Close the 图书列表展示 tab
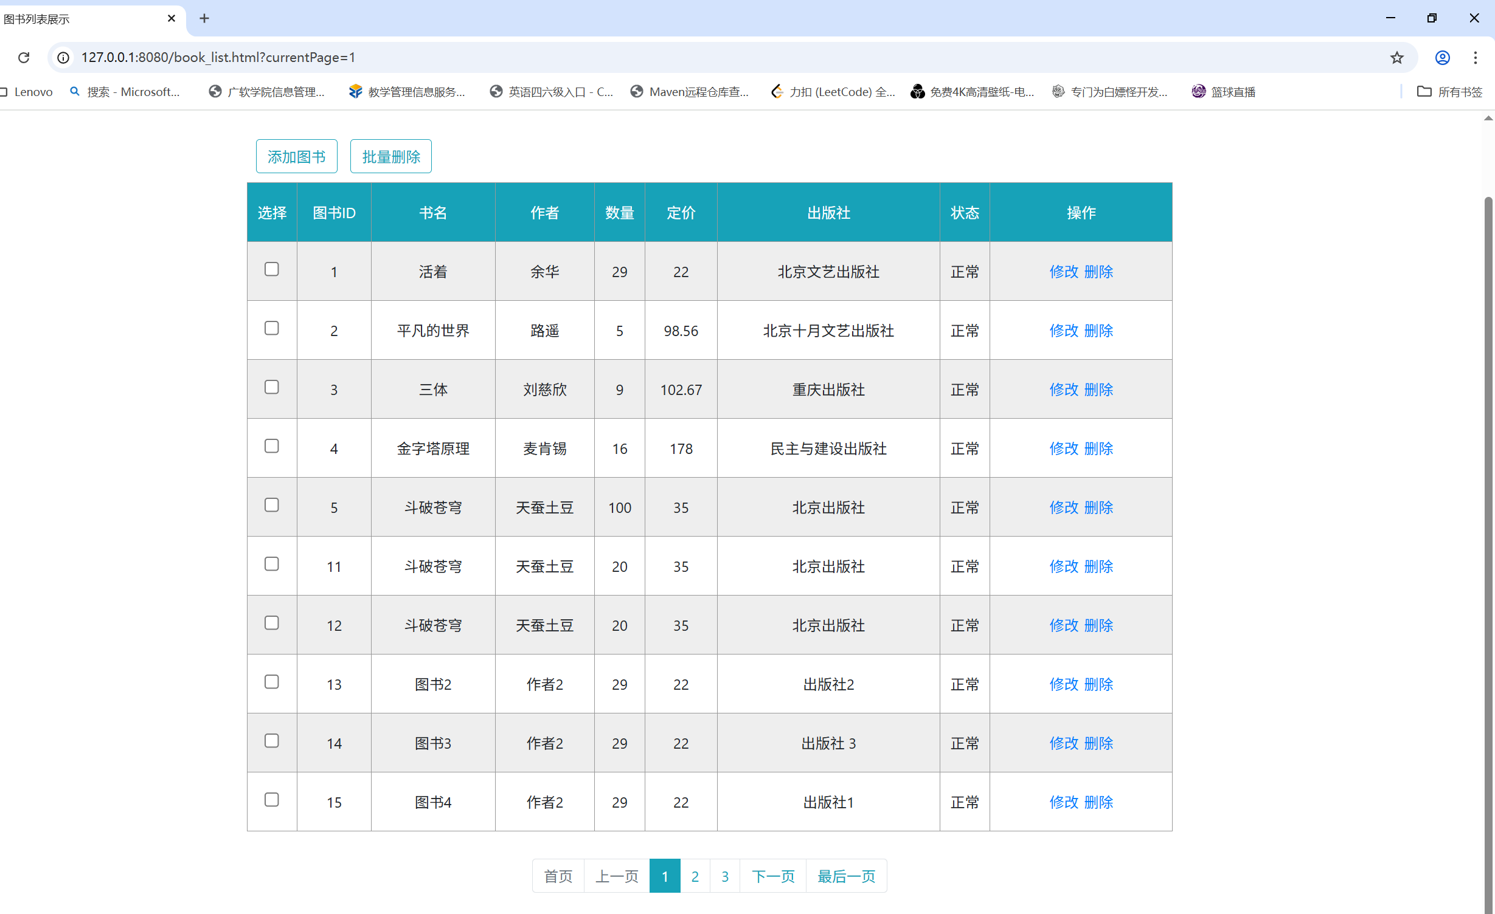 click(x=172, y=18)
